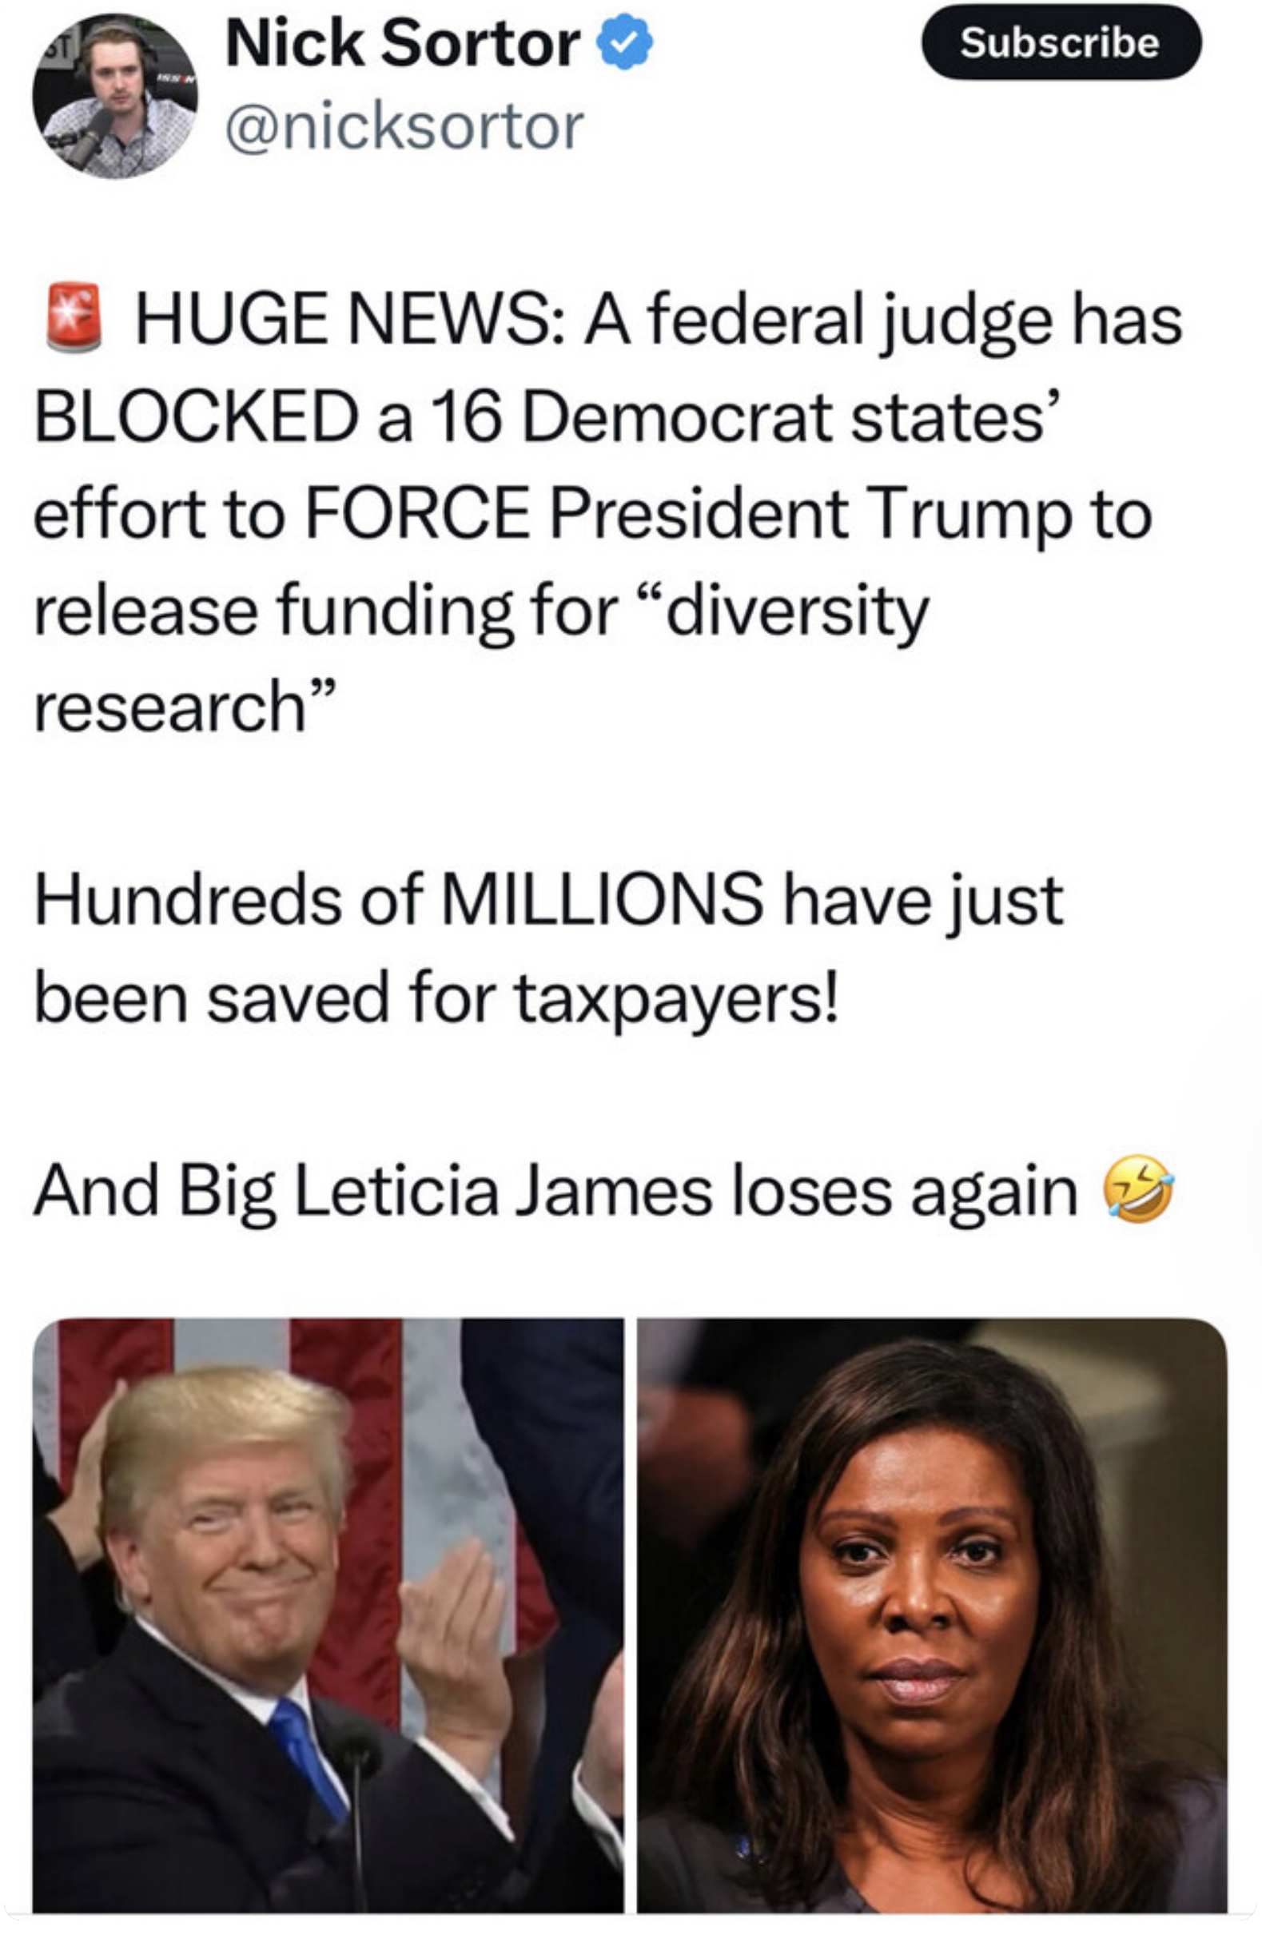Viewport: 1262px width, 1959px height.
Task: Click the word MILLIONS in tweet
Action: click(x=603, y=901)
